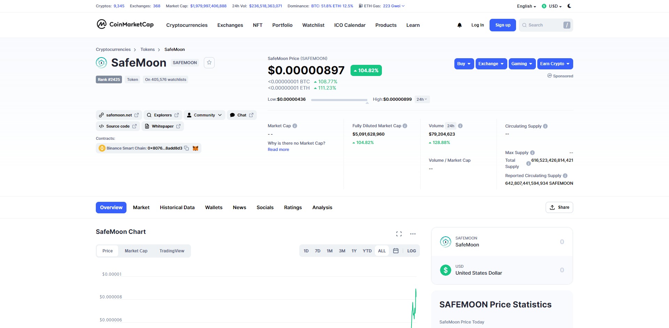The image size is (669, 328).
Task: Add SafeMoon to watchlist star
Action: pyautogui.click(x=209, y=62)
